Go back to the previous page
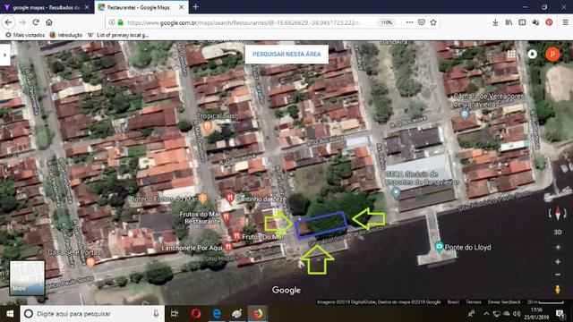The image size is (573, 322). click(x=8, y=22)
